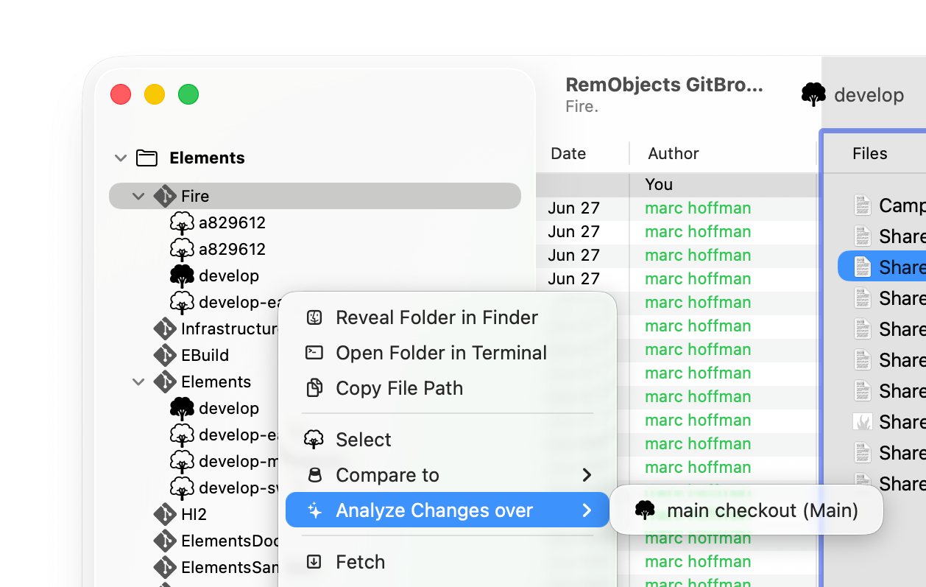Viewport: 926px width, 587px height.
Task: Open Analyze Changes over submenu arrow
Action: point(587,510)
